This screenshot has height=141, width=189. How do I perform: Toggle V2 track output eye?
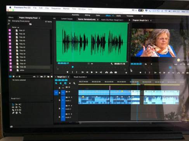pos(69,87)
